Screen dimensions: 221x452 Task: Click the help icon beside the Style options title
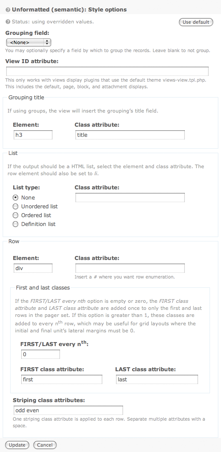click(x=8, y=10)
